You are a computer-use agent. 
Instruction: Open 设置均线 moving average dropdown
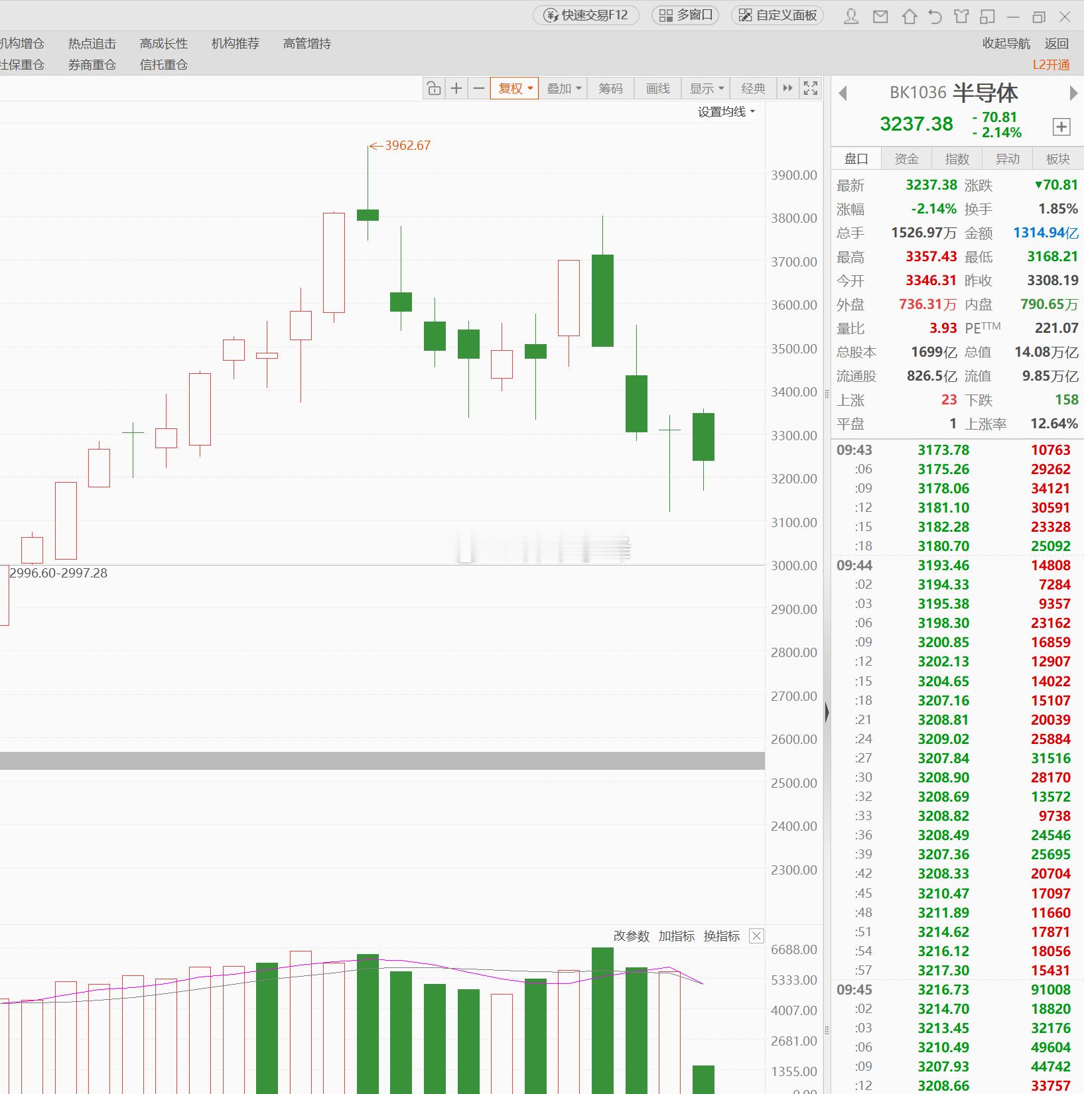(726, 111)
